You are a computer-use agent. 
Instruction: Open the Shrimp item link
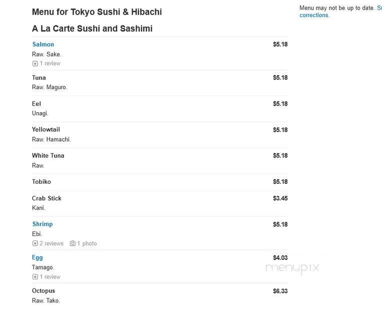coord(43,224)
